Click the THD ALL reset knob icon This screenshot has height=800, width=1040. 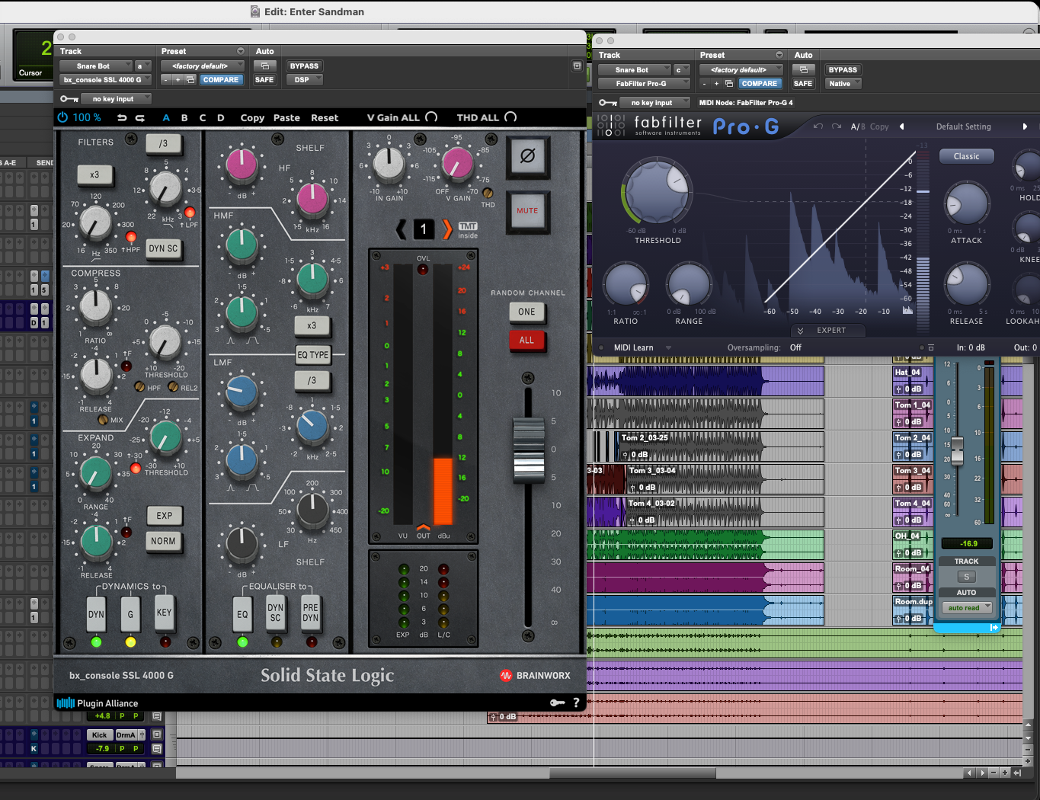click(510, 117)
